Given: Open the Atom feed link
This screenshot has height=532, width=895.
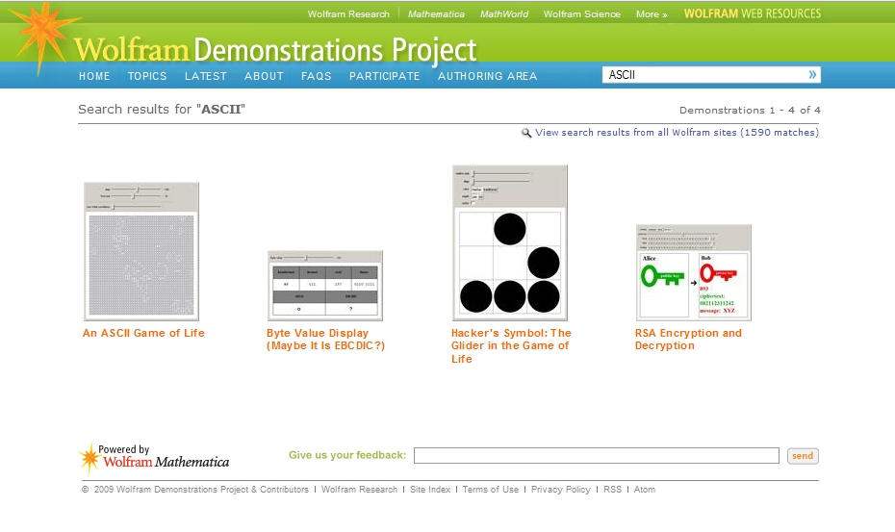Looking at the screenshot, I should coord(645,490).
